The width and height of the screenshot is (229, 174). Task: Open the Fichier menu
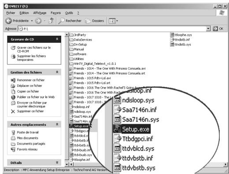11,13
